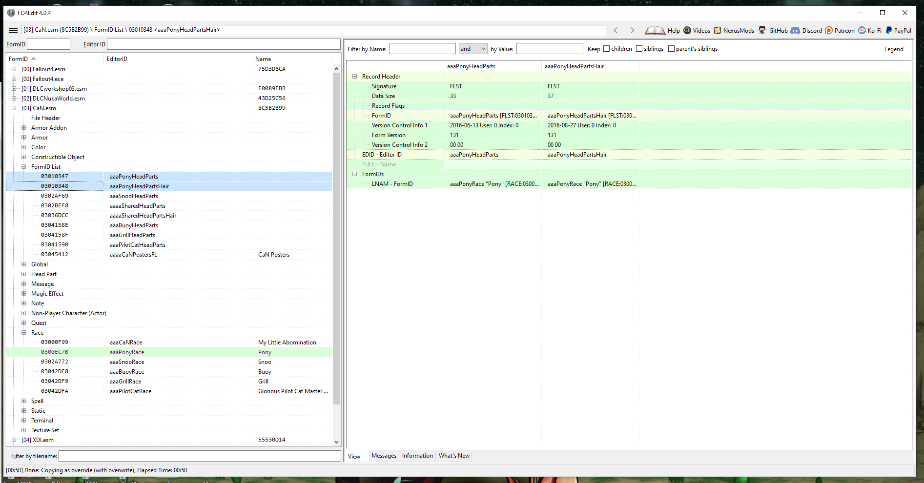The image size is (924, 483).
Task: Select the Quest group row
Action: [169, 323]
